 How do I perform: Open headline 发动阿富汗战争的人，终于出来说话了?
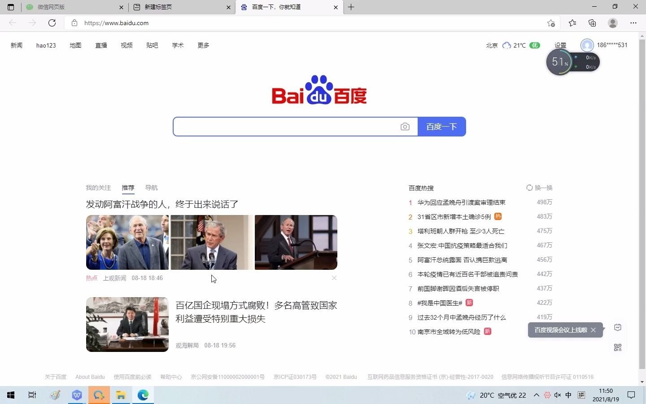tap(162, 204)
